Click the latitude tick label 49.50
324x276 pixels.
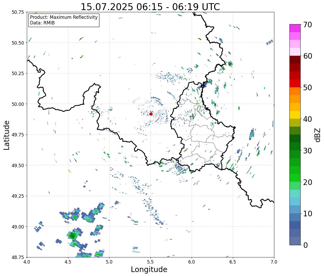18,165
